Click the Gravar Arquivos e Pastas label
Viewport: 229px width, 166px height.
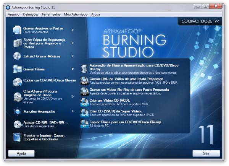43,28
